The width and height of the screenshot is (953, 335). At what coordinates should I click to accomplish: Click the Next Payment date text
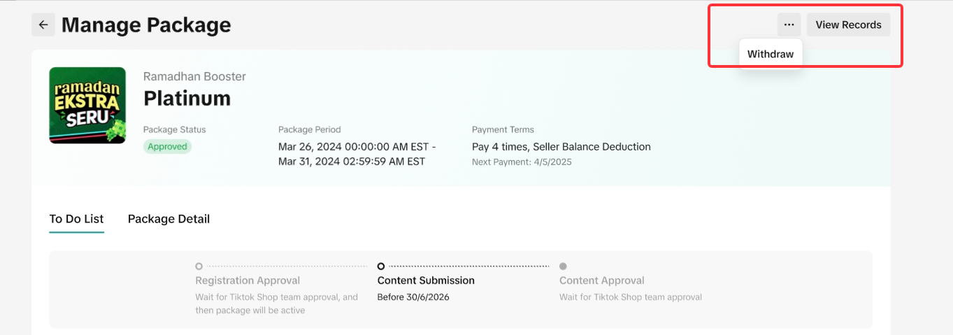pyautogui.click(x=522, y=162)
